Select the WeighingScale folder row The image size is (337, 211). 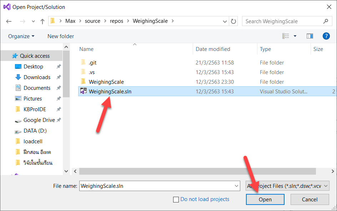click(x=207, y=82)
